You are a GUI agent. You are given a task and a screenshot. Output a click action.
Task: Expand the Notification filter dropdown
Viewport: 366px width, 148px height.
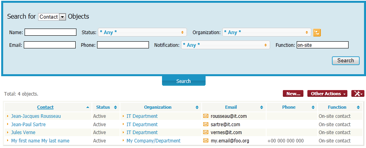[225, 45]
